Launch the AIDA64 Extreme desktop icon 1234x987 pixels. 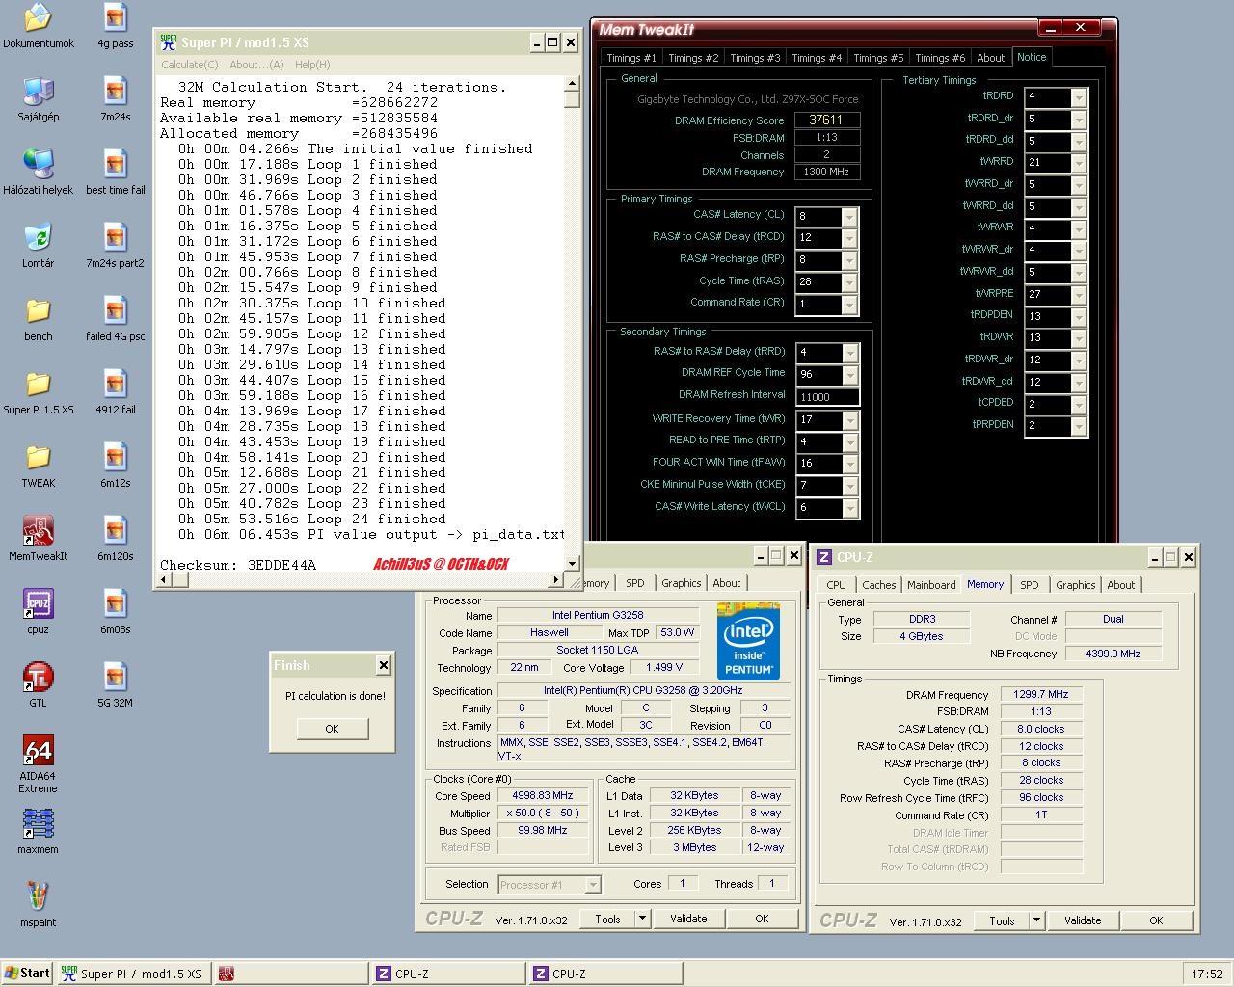tap(38, 752)
